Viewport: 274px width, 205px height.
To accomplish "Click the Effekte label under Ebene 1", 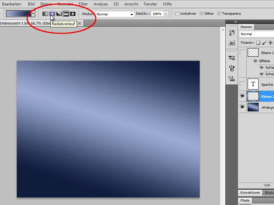I will [264, 61].
